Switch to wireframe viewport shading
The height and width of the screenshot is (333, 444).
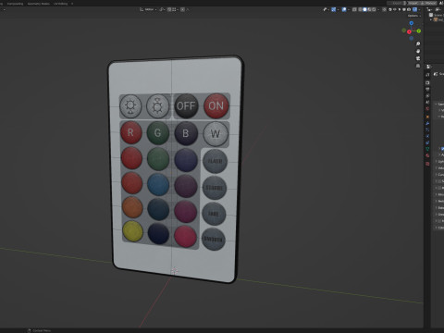pos(360,9)
